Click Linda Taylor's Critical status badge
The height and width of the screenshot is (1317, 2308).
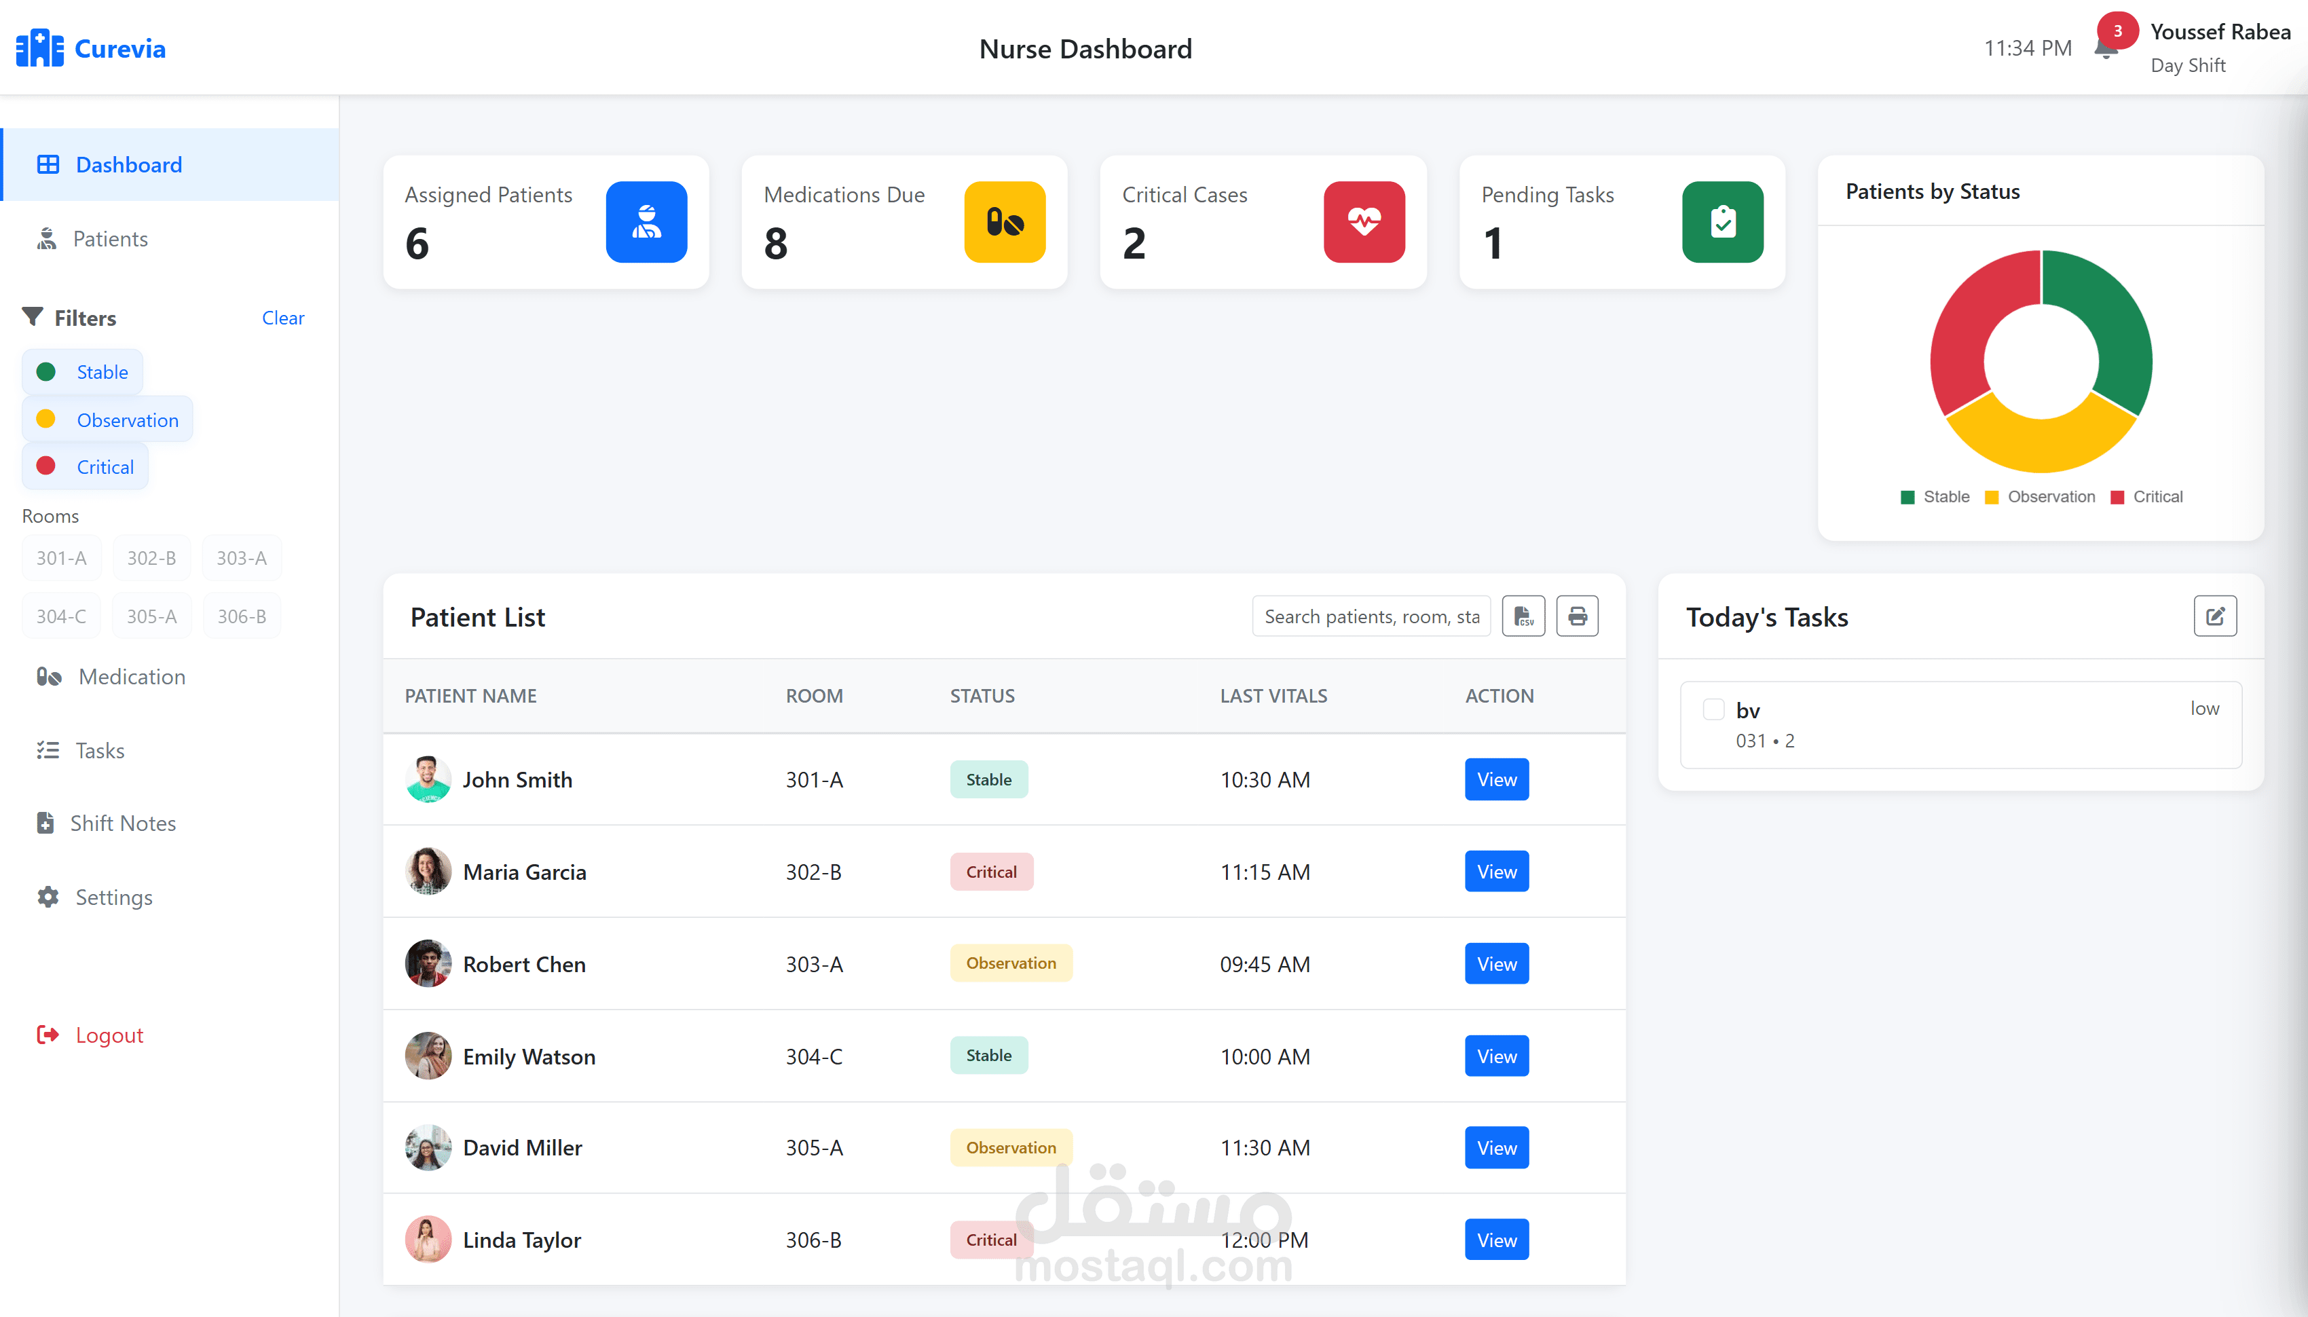[x=991, y=1239]
